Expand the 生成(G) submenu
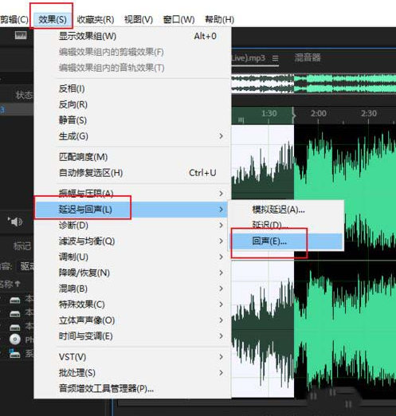 click(132, 136)
